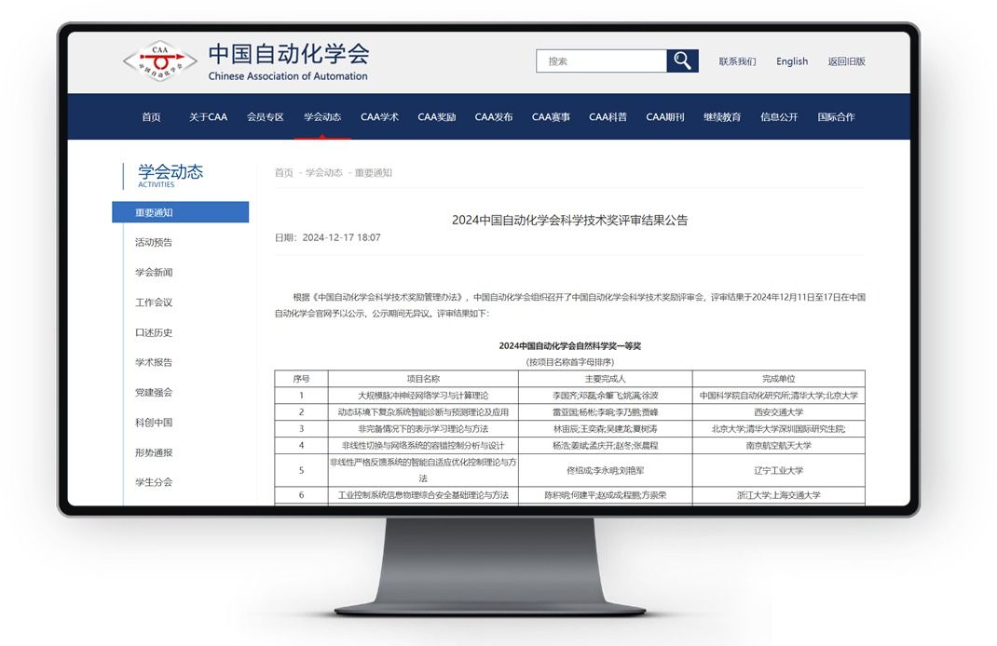Screen dimensions: 997x646
Task: Switch site language to English
Action: tap(792, 61)
